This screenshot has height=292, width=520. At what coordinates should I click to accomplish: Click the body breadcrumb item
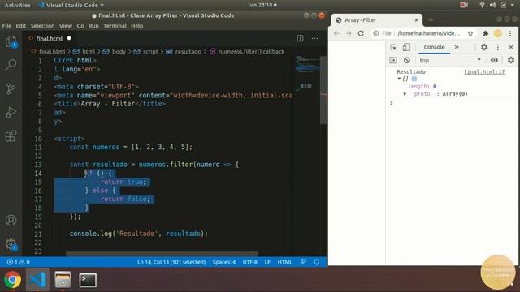point(115,52)
